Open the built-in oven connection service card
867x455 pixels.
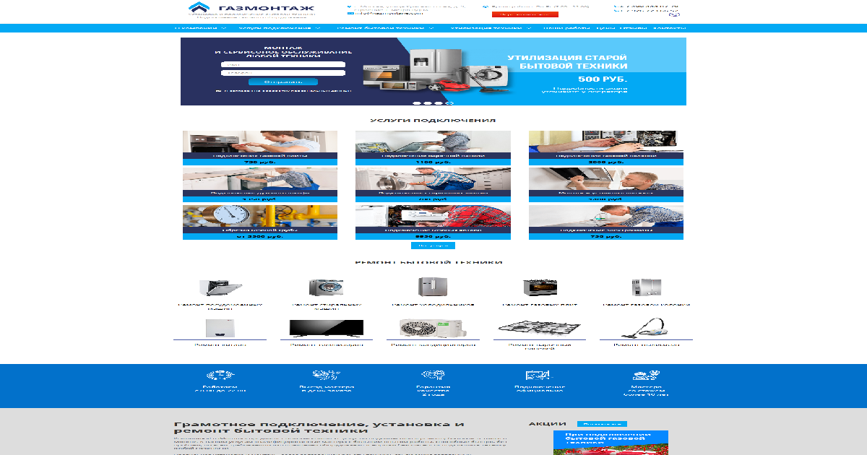(x=260, y=185)
